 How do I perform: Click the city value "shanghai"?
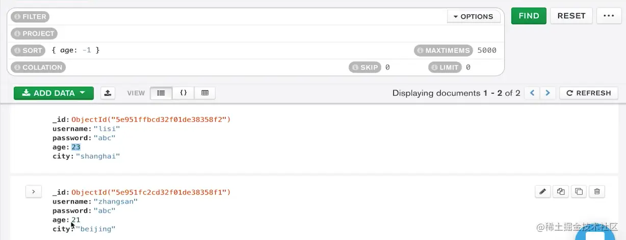[x=98, y=156]
